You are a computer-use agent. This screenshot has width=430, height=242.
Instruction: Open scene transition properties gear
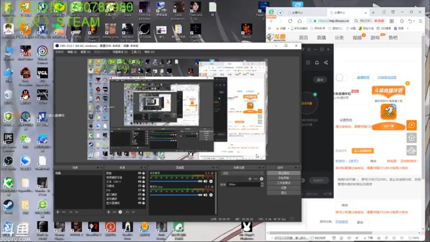point(262,179)
